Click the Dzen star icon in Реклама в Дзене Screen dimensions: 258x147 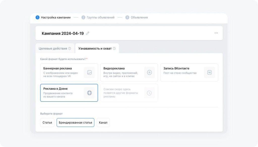click(x=89, y=93)
